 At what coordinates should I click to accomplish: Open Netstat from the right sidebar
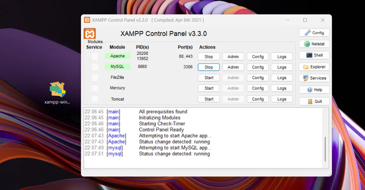(x=314, y=44)
